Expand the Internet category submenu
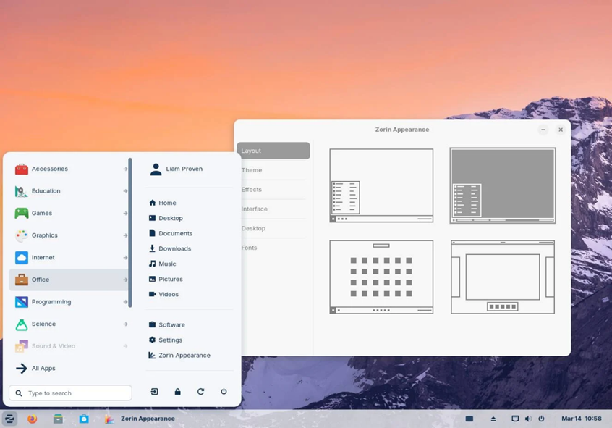The width and height of the screenshot is (612, 428). [x=70, y=257]
